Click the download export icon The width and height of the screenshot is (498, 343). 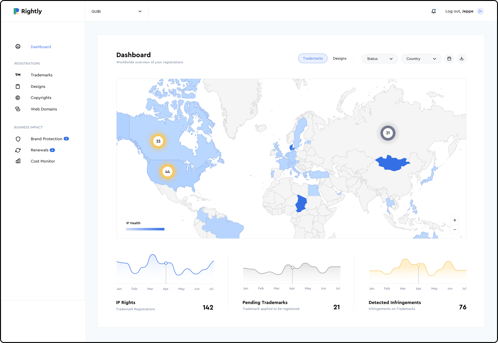click(x=462, y=59)
